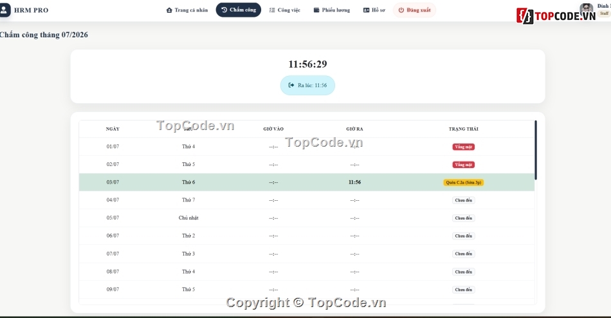Click the NGÀY column header

(x=113, y=129)
